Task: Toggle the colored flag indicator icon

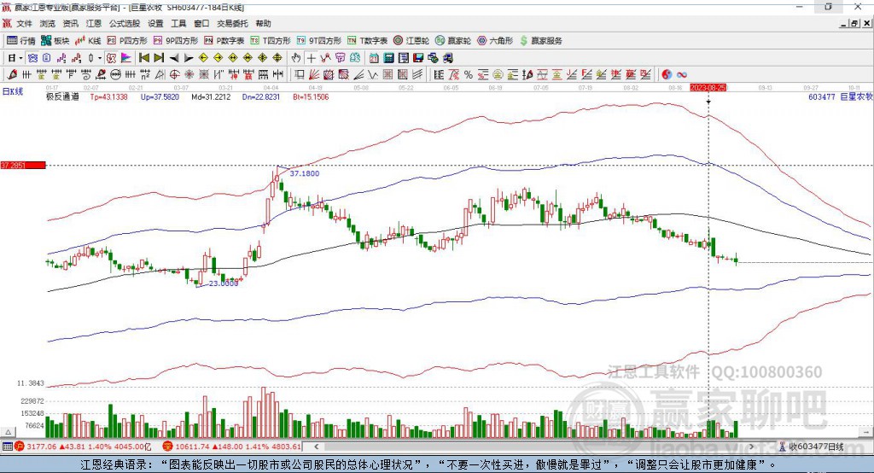Action: click(126, 58)
